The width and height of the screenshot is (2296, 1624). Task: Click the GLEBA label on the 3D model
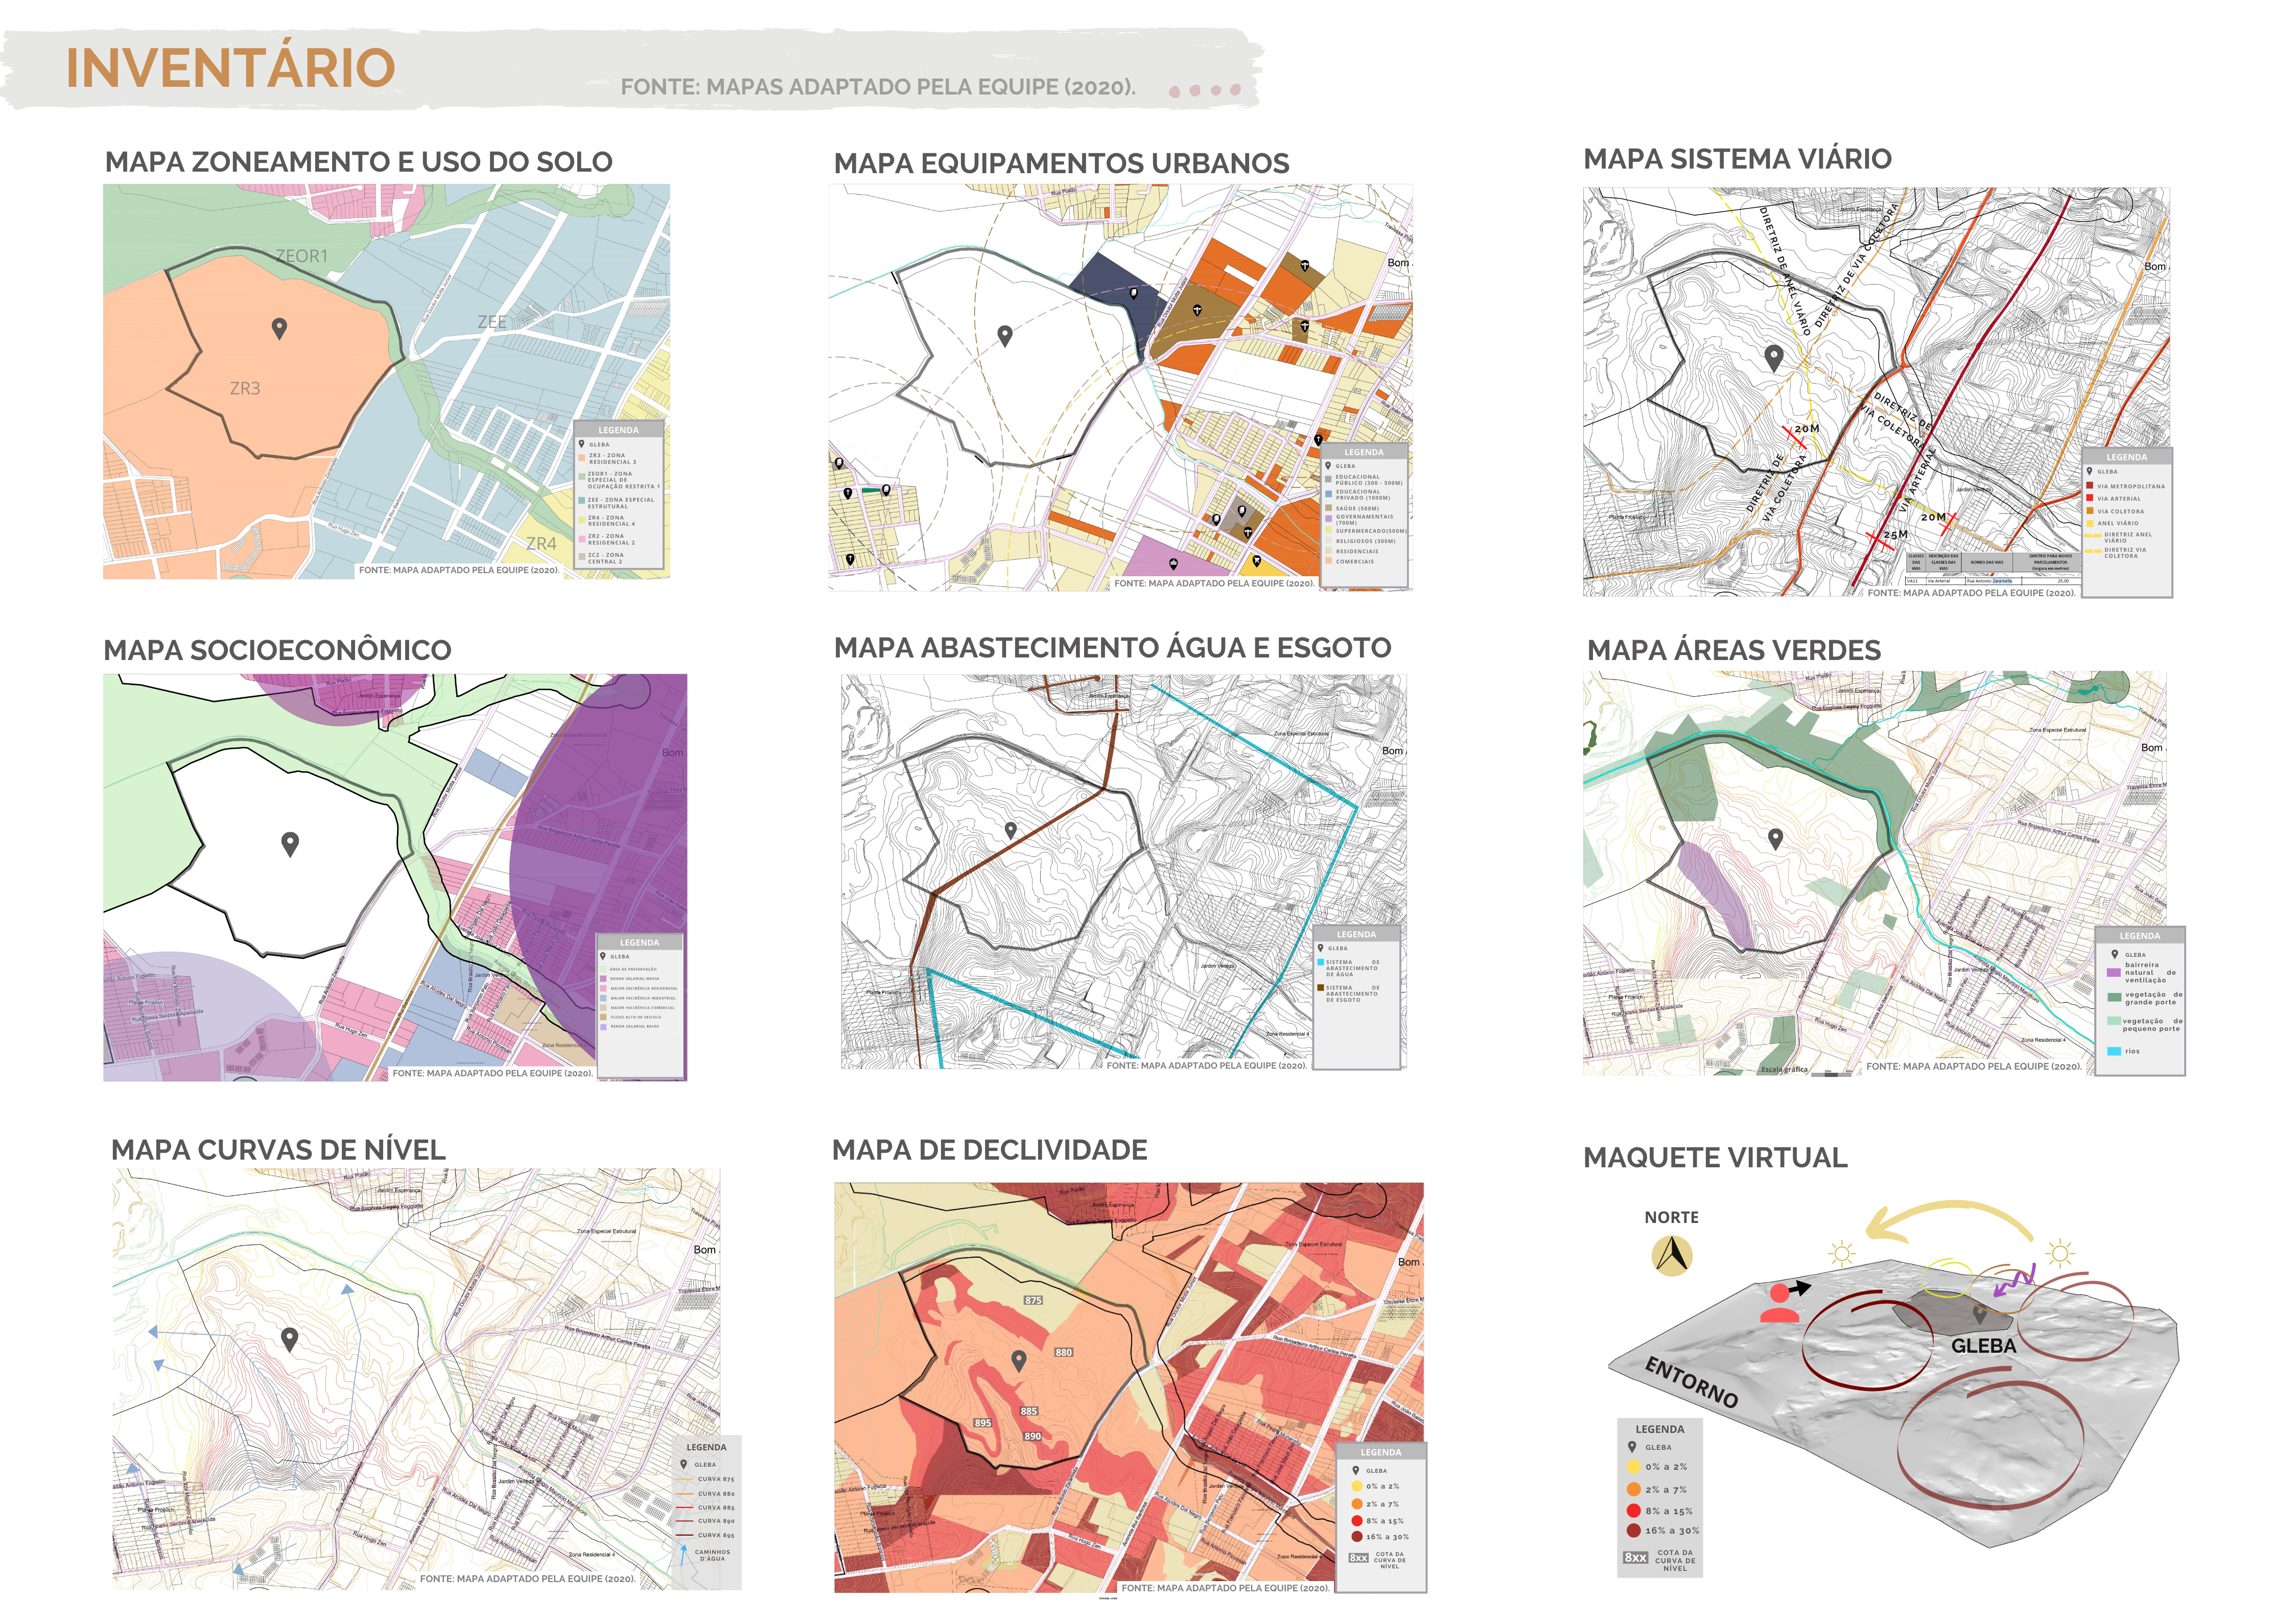pyautogui.click(x=1983, y=1346)
